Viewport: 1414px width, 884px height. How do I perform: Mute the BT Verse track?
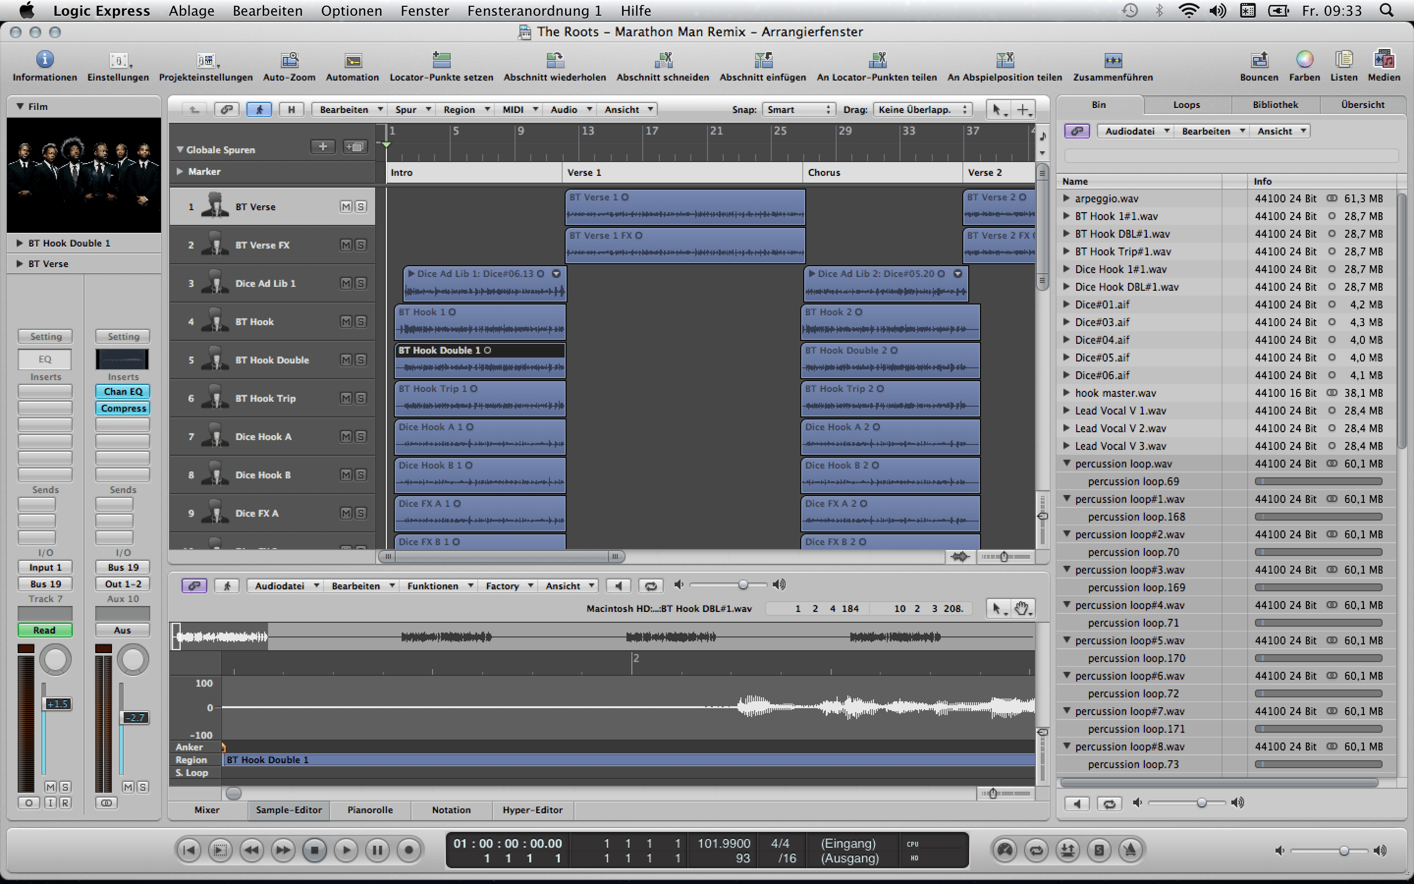(346, 206)
